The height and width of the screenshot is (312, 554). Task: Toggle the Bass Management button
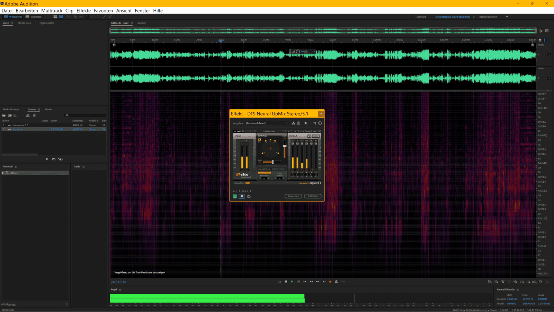264,173
